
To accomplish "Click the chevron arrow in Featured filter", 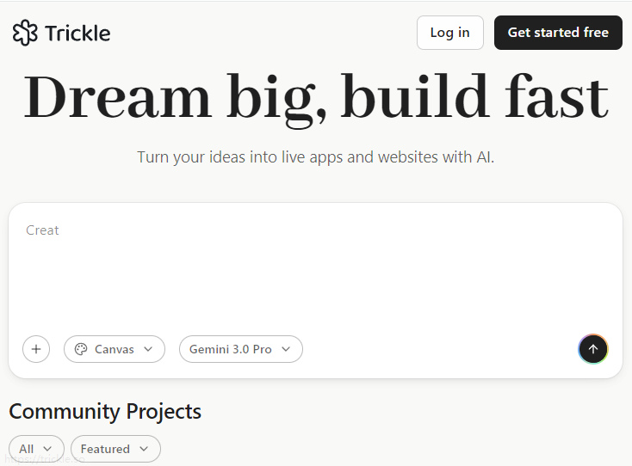I will point(144,449).
